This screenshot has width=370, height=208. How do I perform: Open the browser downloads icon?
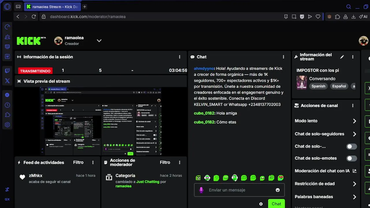point(353,16)
